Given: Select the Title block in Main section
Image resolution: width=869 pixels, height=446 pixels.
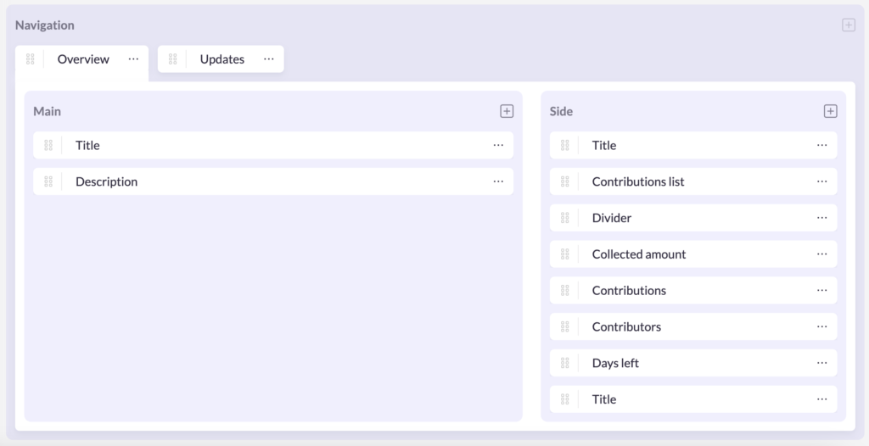Looking at the screenshot, I should coord(87,146).
